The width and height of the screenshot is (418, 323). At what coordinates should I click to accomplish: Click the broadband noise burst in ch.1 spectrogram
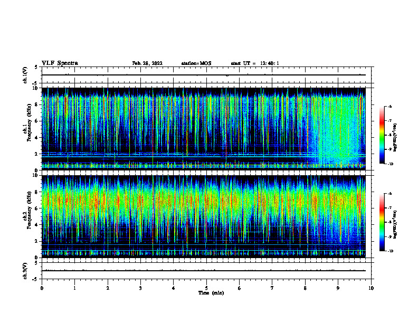(337, 130)
